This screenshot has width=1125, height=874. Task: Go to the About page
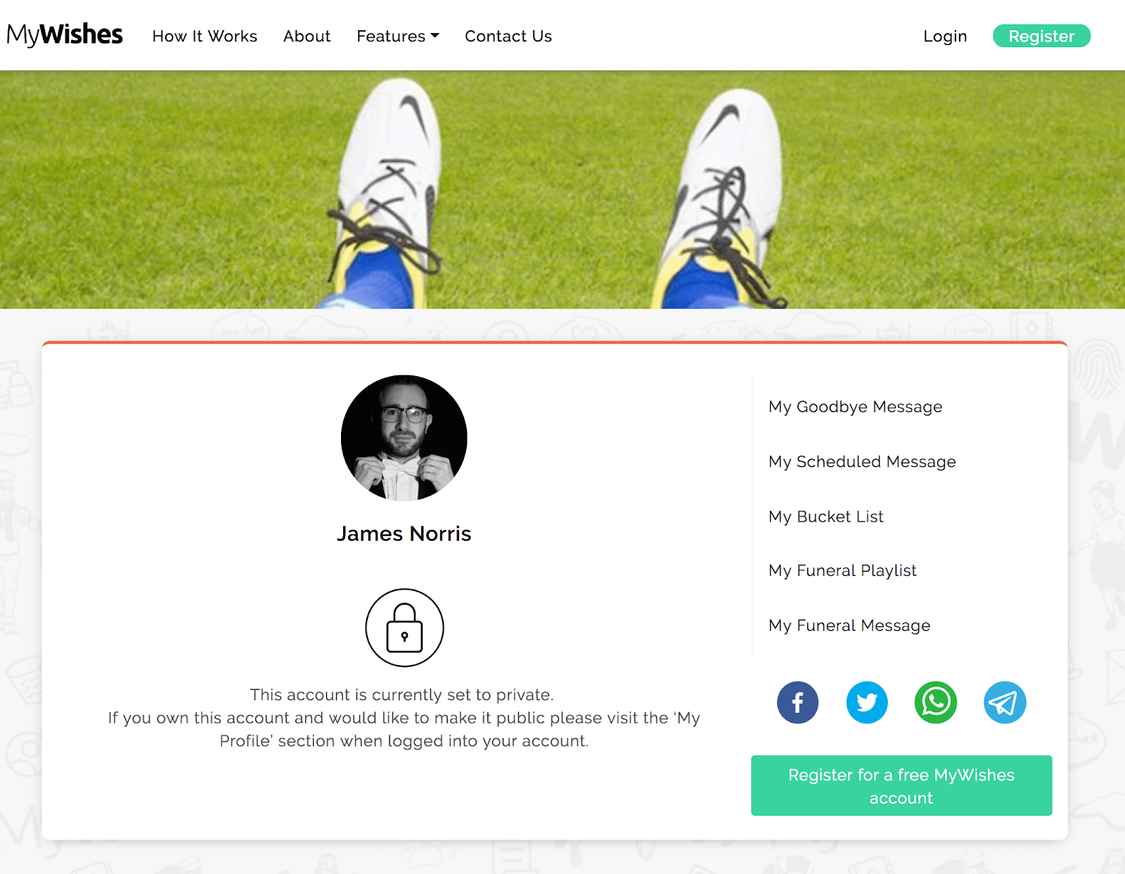[x=307, y=36]
